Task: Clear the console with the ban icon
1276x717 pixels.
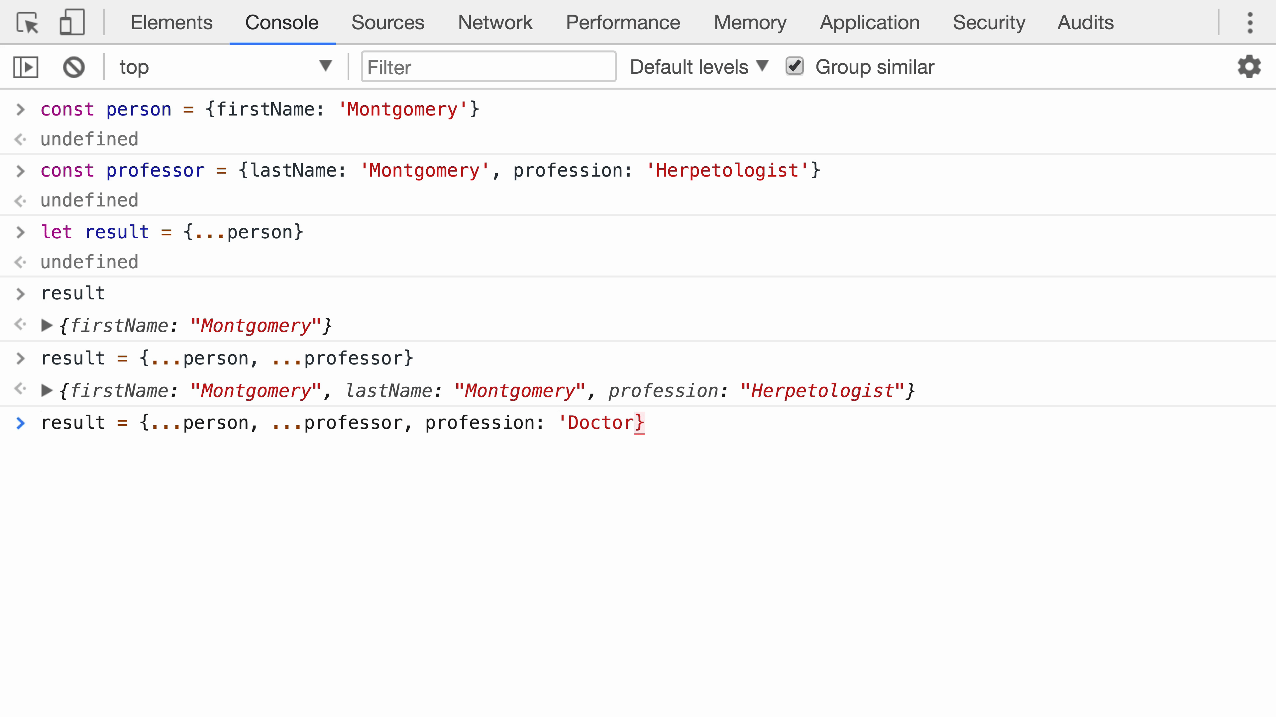Action: click(74, 67)
